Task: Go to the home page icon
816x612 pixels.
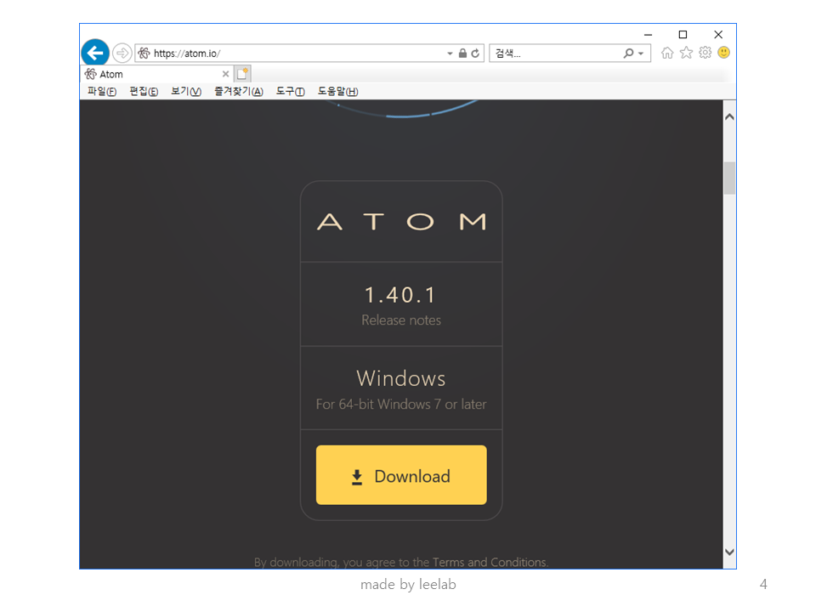Action: coord(667,53)
